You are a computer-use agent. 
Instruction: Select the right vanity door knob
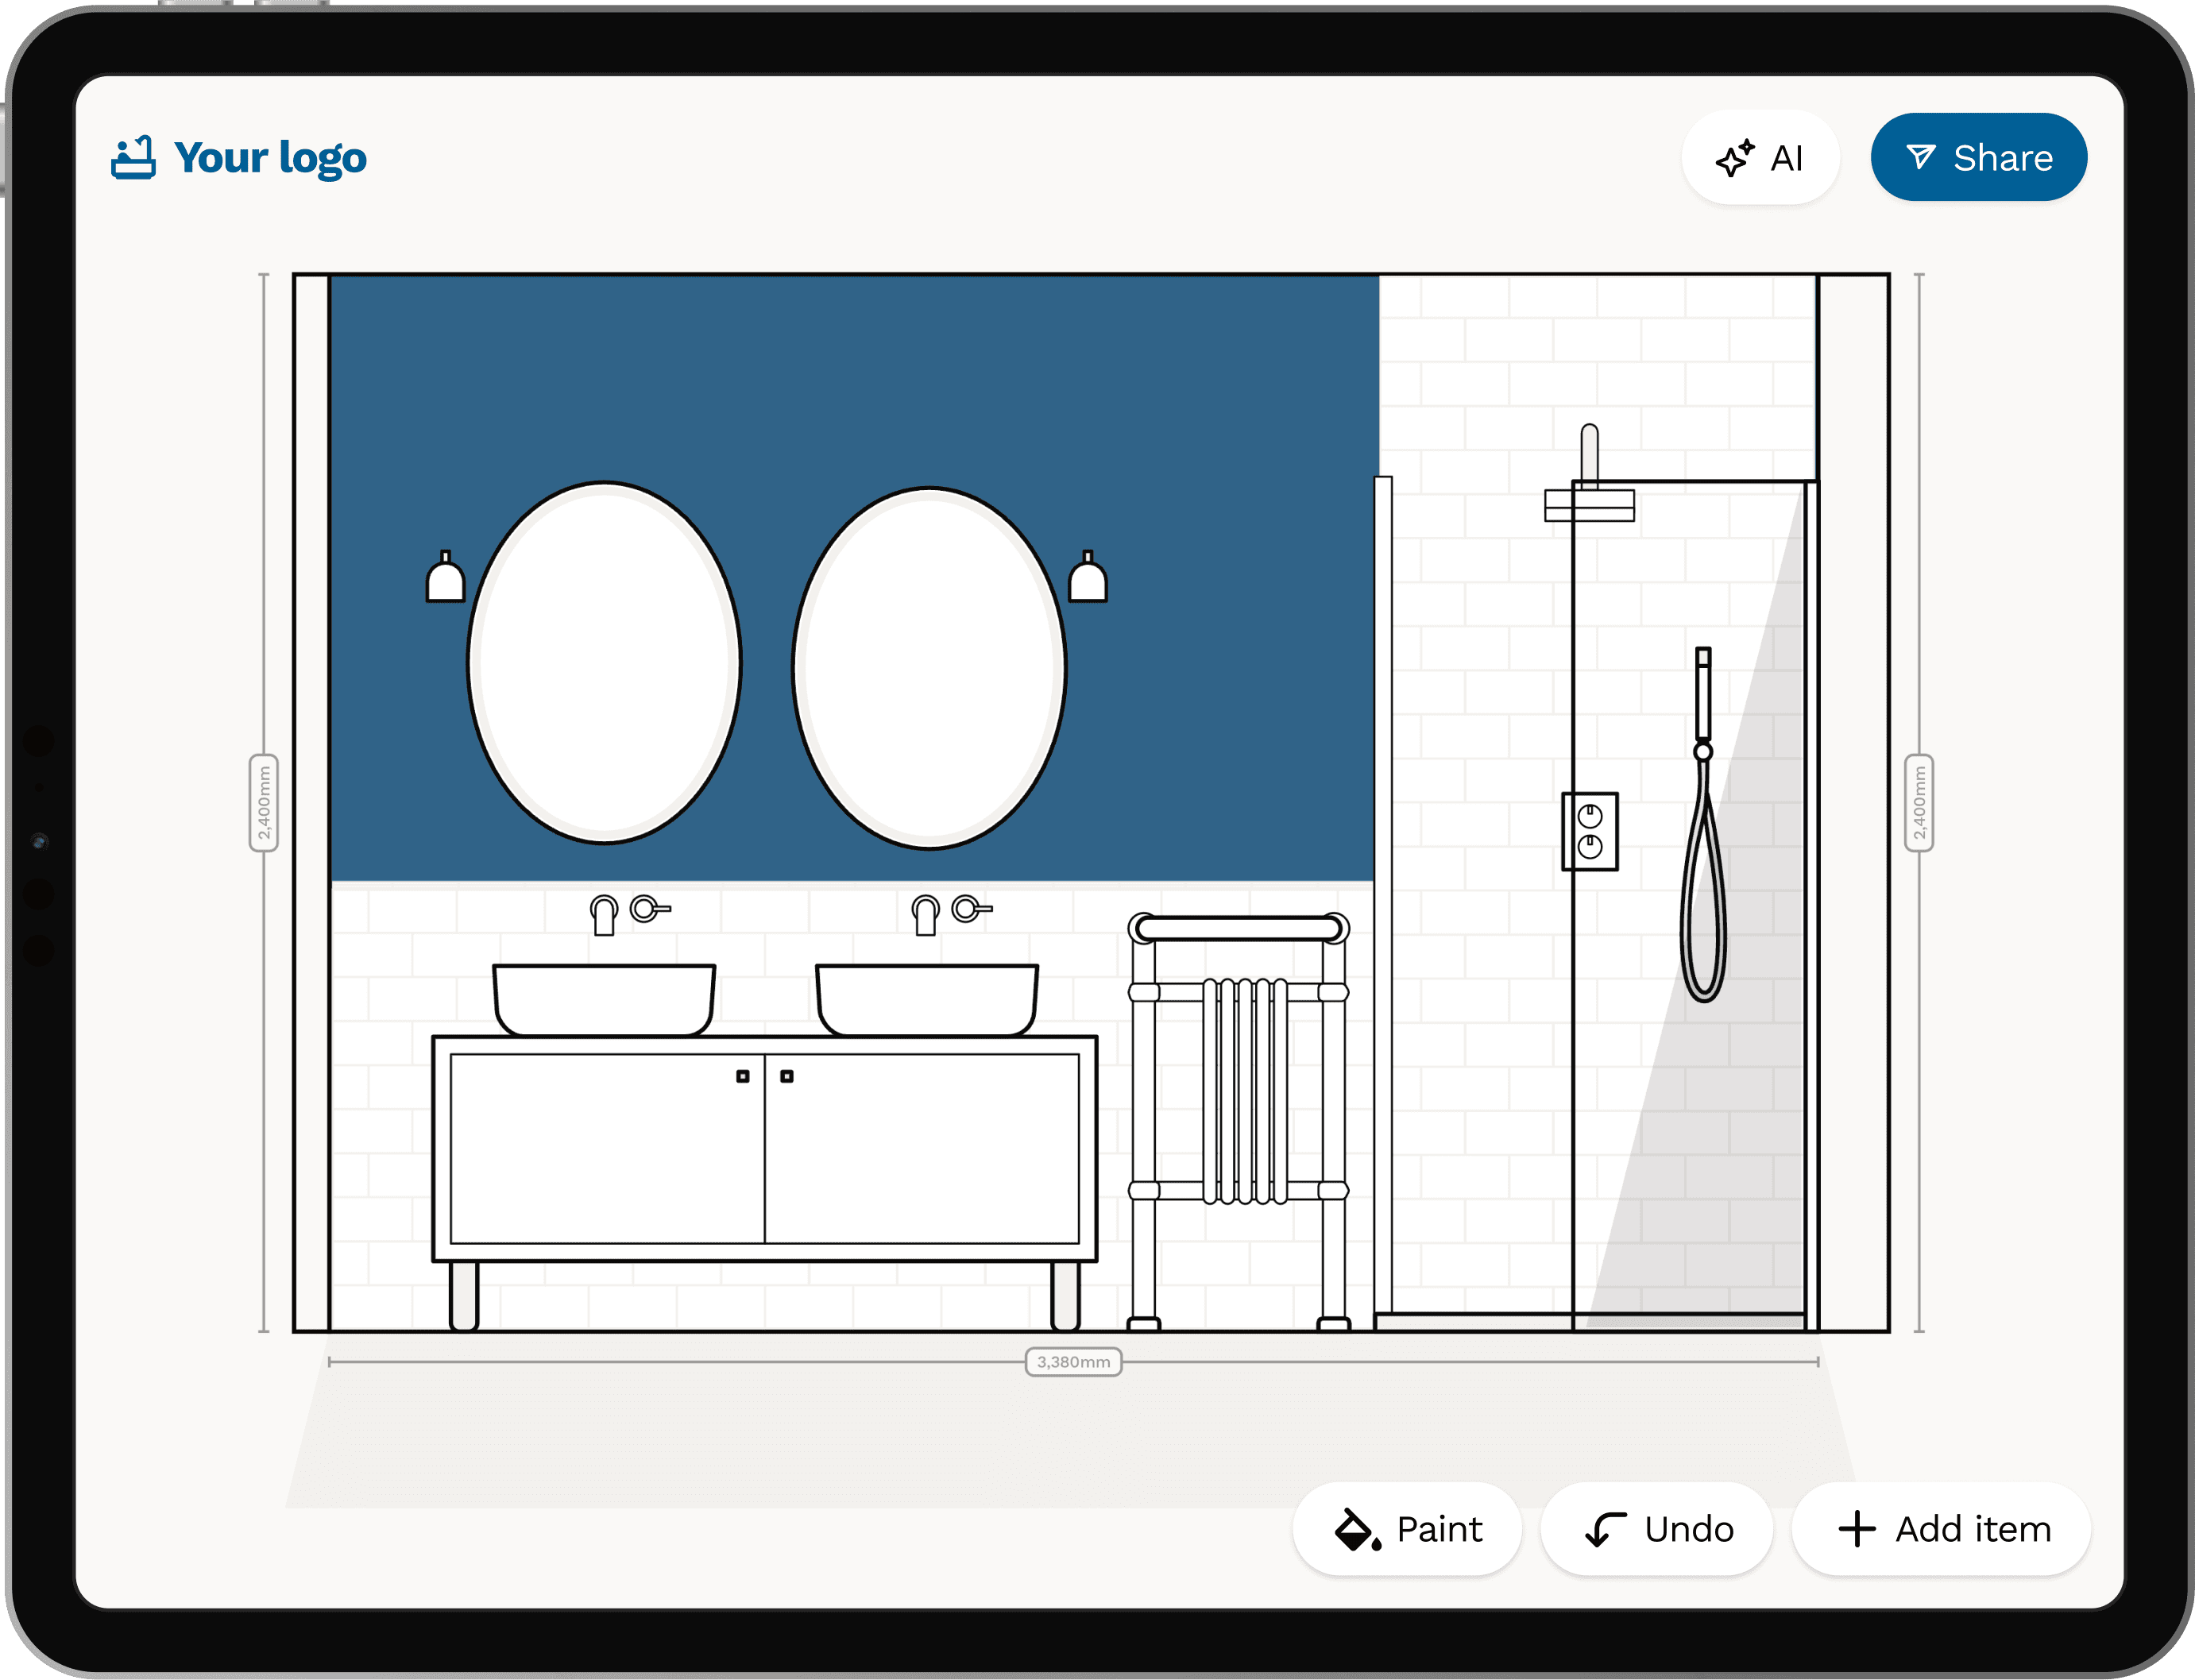coord(787,1076)
